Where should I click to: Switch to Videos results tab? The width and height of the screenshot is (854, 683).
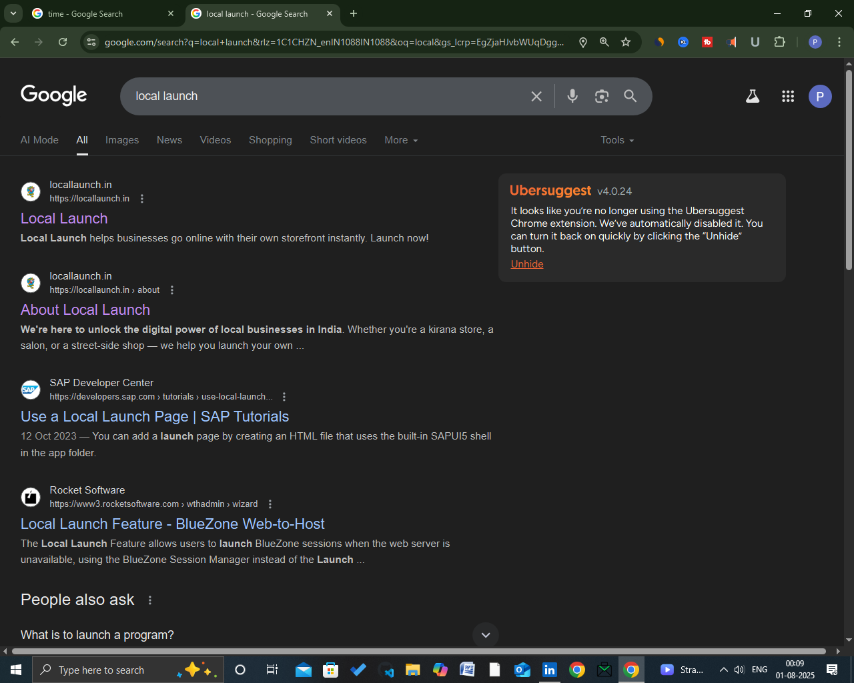216,140
